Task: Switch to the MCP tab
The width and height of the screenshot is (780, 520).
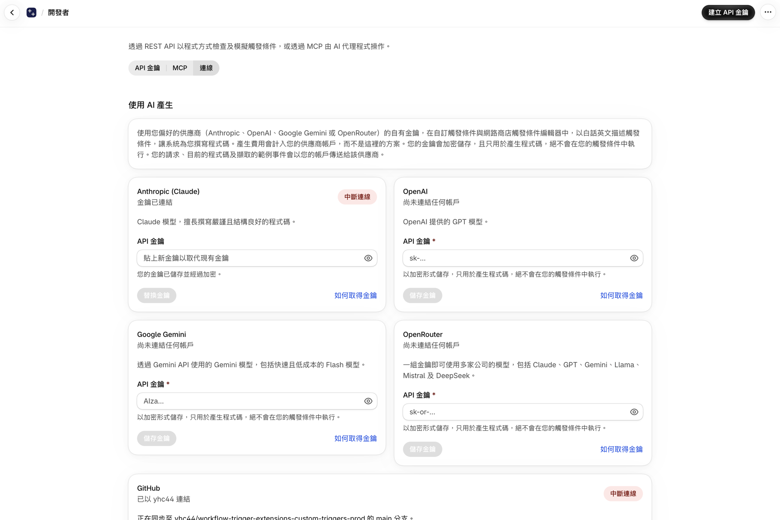Action: pyautogui.click(x=180, y=68)
